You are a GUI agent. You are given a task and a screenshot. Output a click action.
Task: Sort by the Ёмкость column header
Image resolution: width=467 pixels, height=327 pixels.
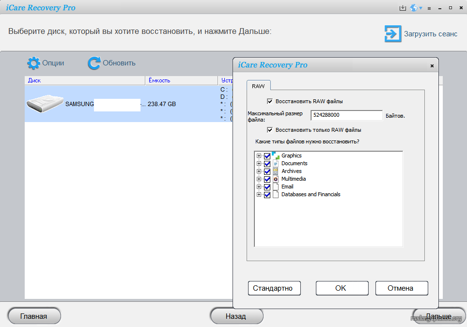point(181,80)
